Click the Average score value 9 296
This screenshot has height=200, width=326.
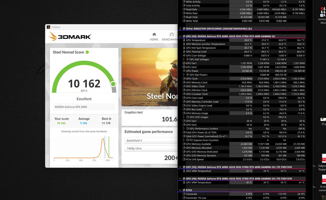[x=84, y=123]
